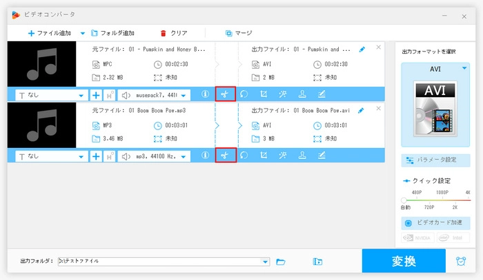
Task: Click the ファイル追加 add files button
Action: pos(51,32)
